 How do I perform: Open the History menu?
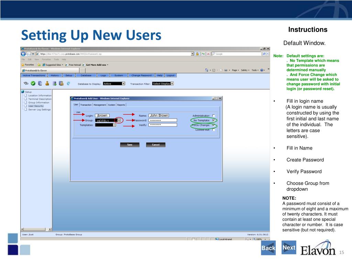coord(55,75)
